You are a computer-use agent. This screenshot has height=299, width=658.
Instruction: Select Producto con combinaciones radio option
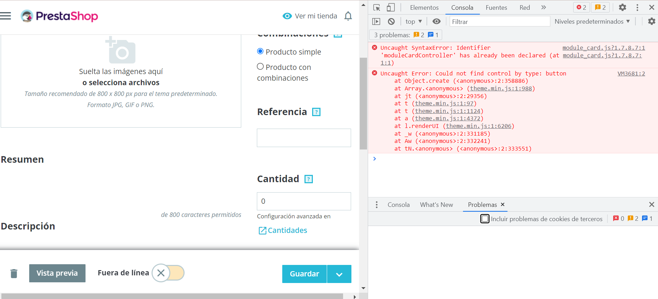click(x=260, y=67)
